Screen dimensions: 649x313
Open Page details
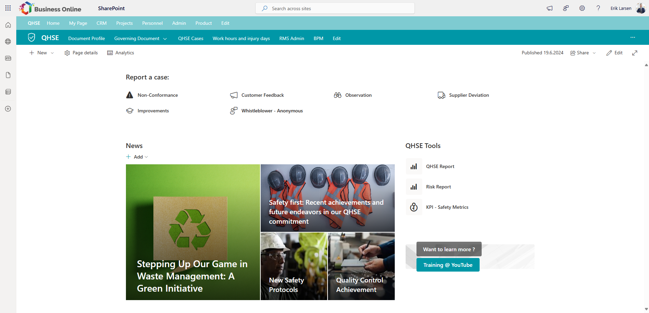tap(81, 53)
